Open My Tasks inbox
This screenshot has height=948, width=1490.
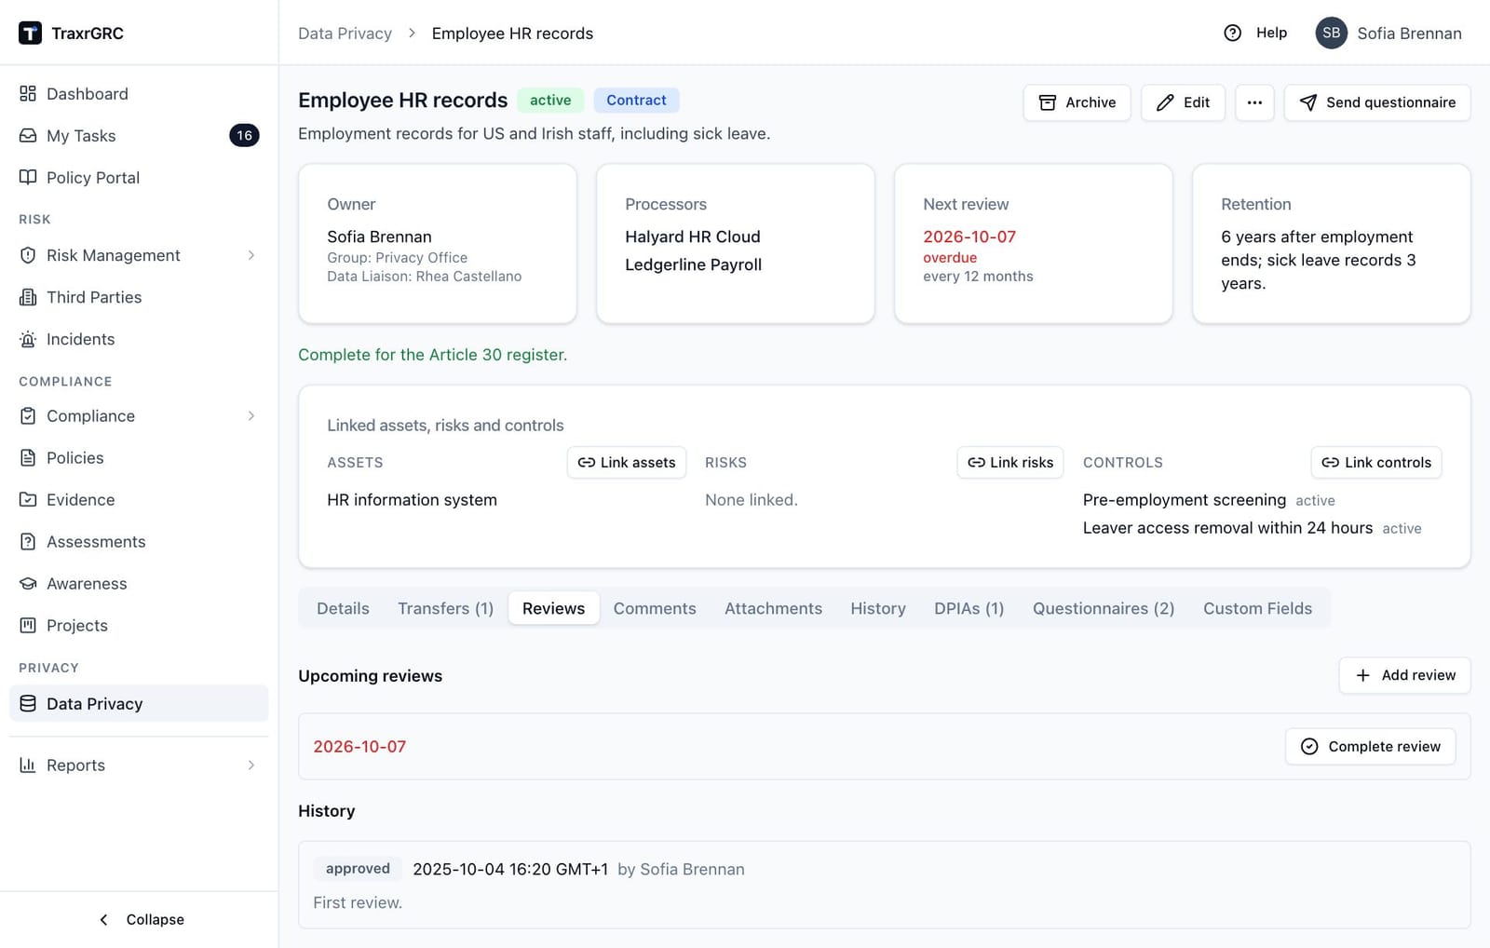point(139,136)
